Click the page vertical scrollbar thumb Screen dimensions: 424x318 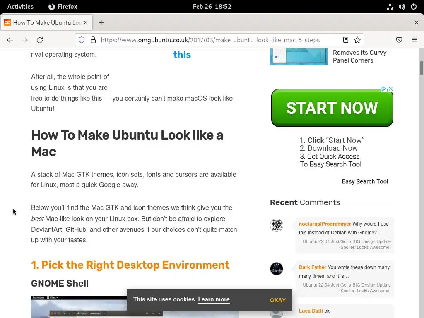421,68
